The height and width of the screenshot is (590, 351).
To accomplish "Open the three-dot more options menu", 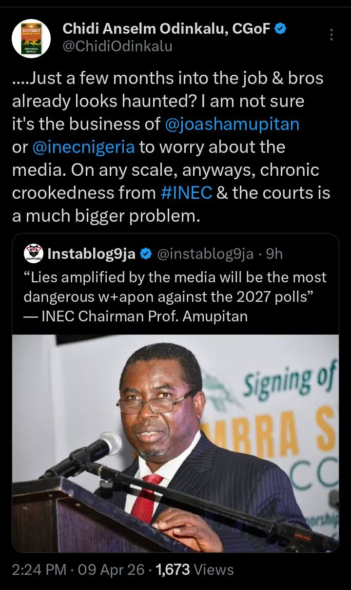I will click(x=331, y=35).
